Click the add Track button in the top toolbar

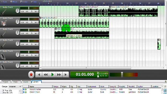point(4,2)
